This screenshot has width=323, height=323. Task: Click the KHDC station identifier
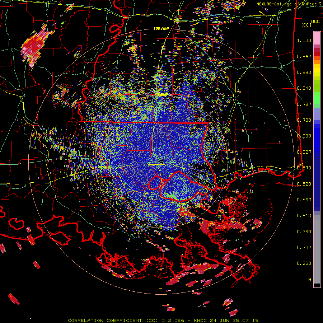point(201,320)
